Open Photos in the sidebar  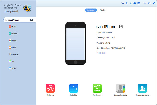coord(13,40)
